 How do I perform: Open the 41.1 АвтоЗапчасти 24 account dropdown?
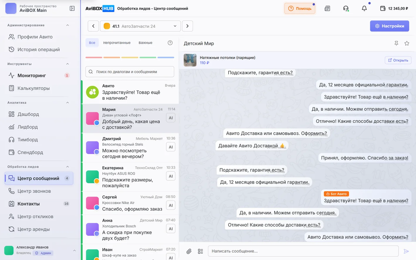pos(140,26)
